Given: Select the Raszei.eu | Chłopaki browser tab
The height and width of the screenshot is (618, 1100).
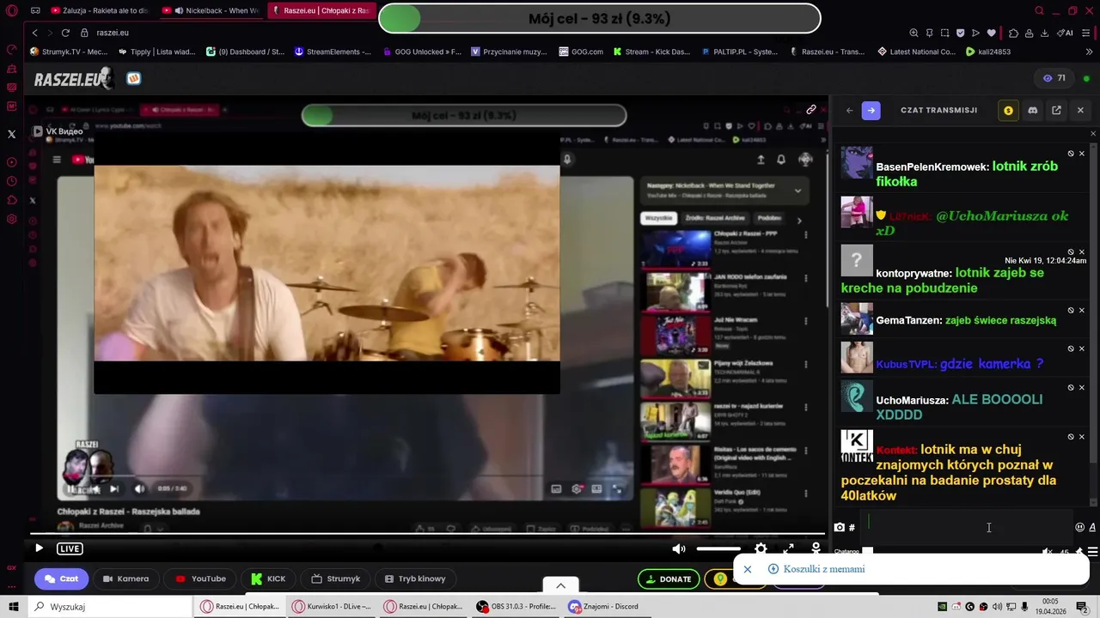Looking at the screenshot, I should (321, 11).
